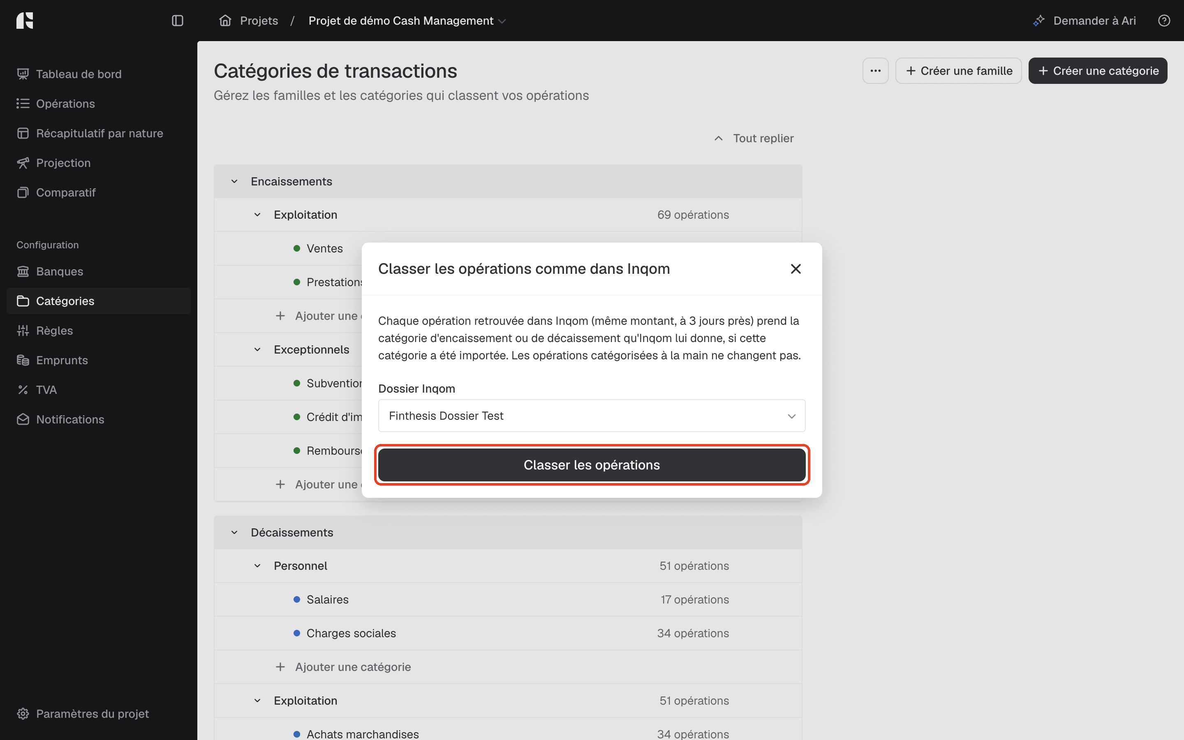Click the Classer les opérations button
1184x740 pixels.
592,465
